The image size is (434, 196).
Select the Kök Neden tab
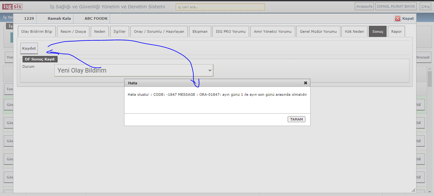pyautogui.click(x=354, y=31)
